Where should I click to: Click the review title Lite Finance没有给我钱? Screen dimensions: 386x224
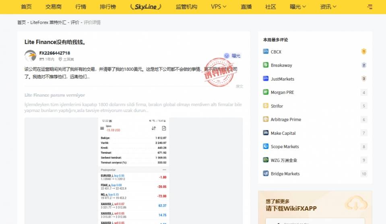pyautogui.click(x=55, y=42)
